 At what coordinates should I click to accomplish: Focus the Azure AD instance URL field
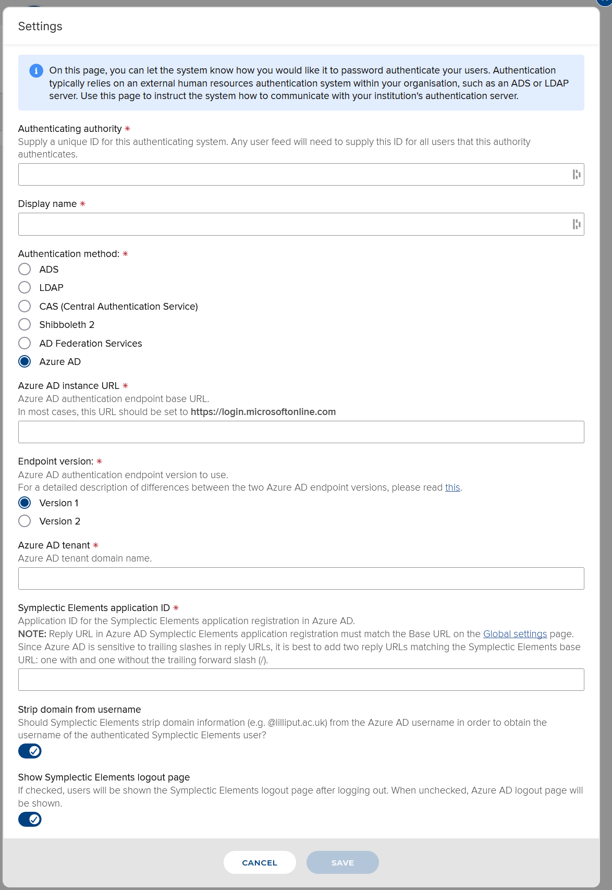coord(301,432)
